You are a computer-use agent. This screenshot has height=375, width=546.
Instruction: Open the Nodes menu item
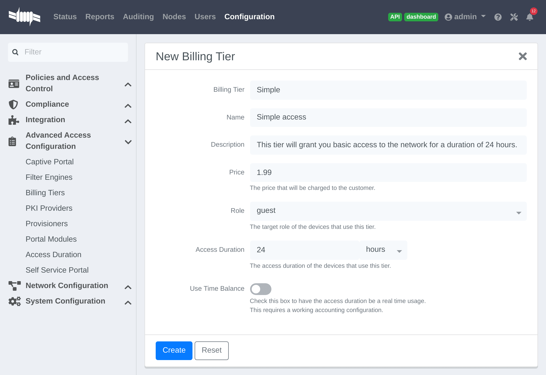(x=174, y=17)
